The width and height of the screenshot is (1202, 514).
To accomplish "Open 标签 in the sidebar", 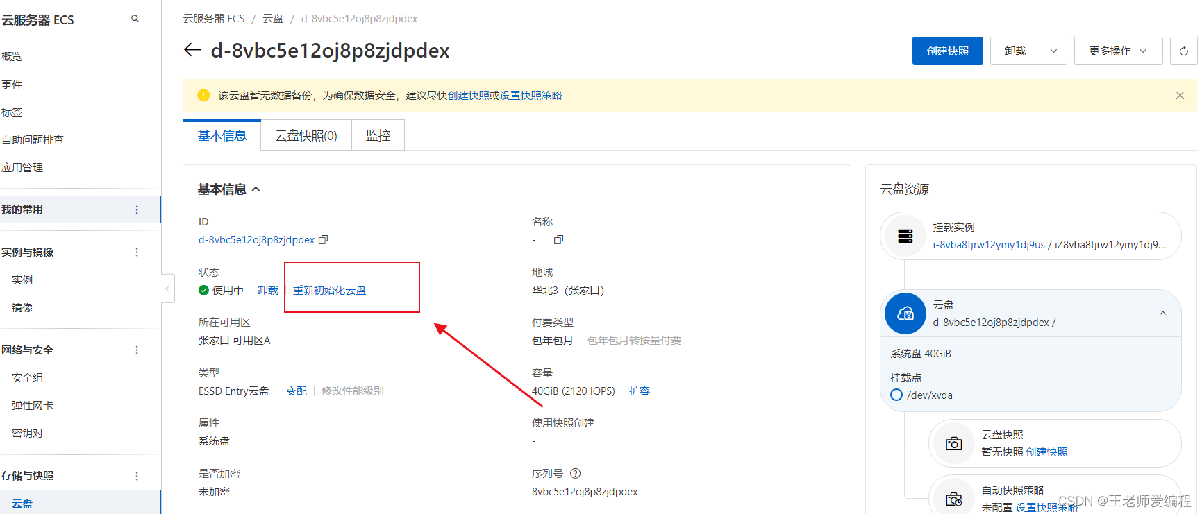I will [12, 112].
